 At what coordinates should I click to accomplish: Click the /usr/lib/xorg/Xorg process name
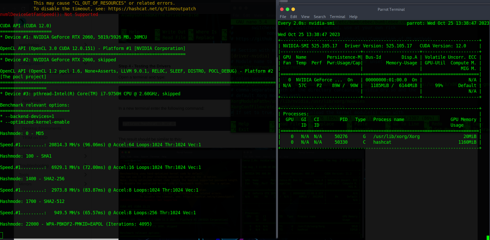point(396,136)
